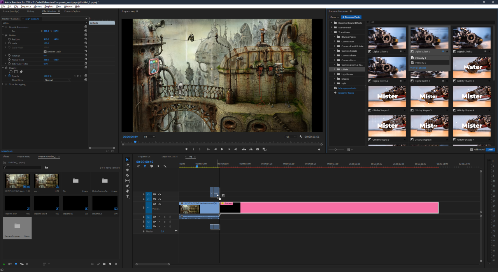Toggle the Uniform Scale checkbox
The width and height of the screenshot is (498, 272).
pos(45,52)
